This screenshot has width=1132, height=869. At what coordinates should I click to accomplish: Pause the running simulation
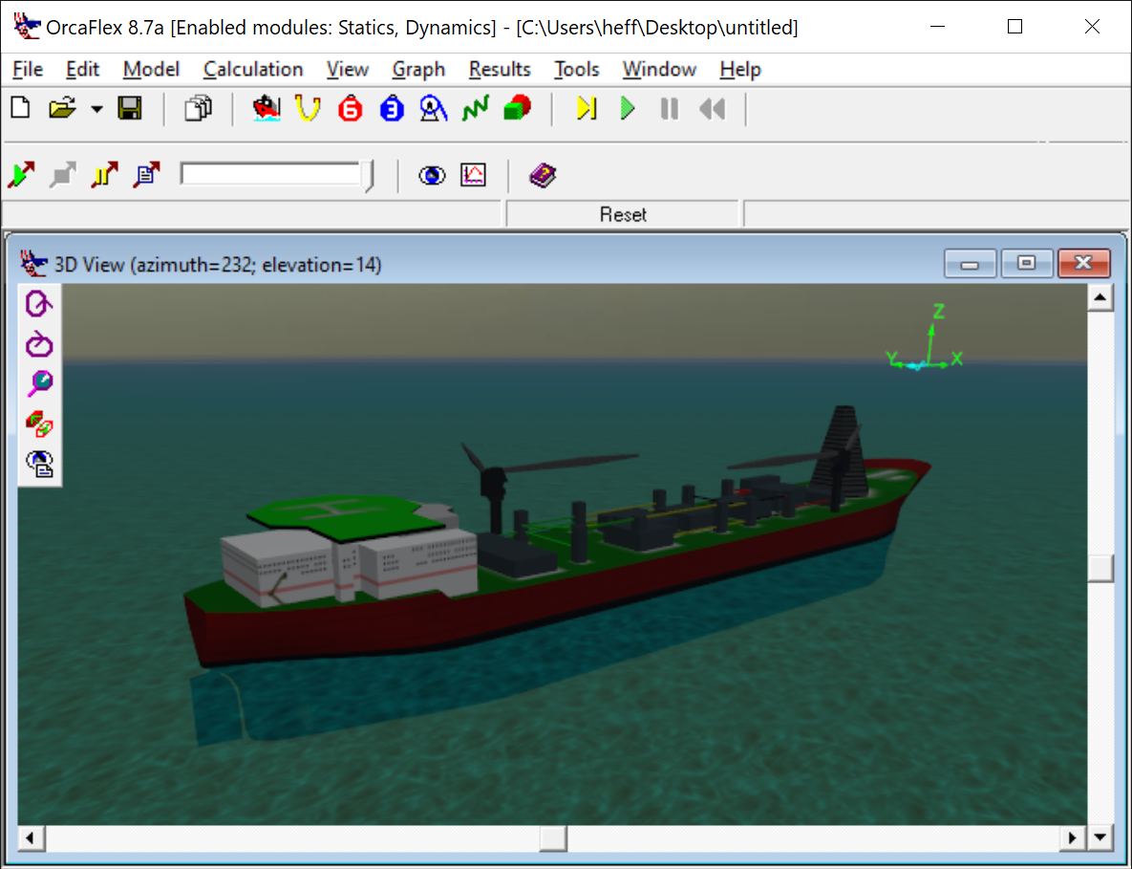coord(669,108)
